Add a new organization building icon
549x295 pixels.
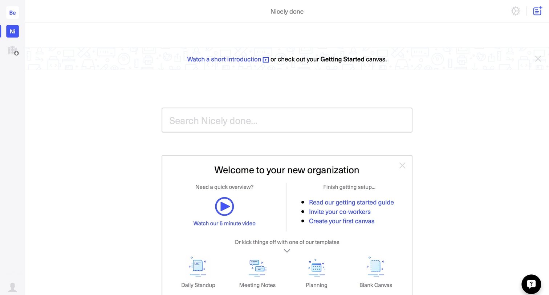[13, 50]
